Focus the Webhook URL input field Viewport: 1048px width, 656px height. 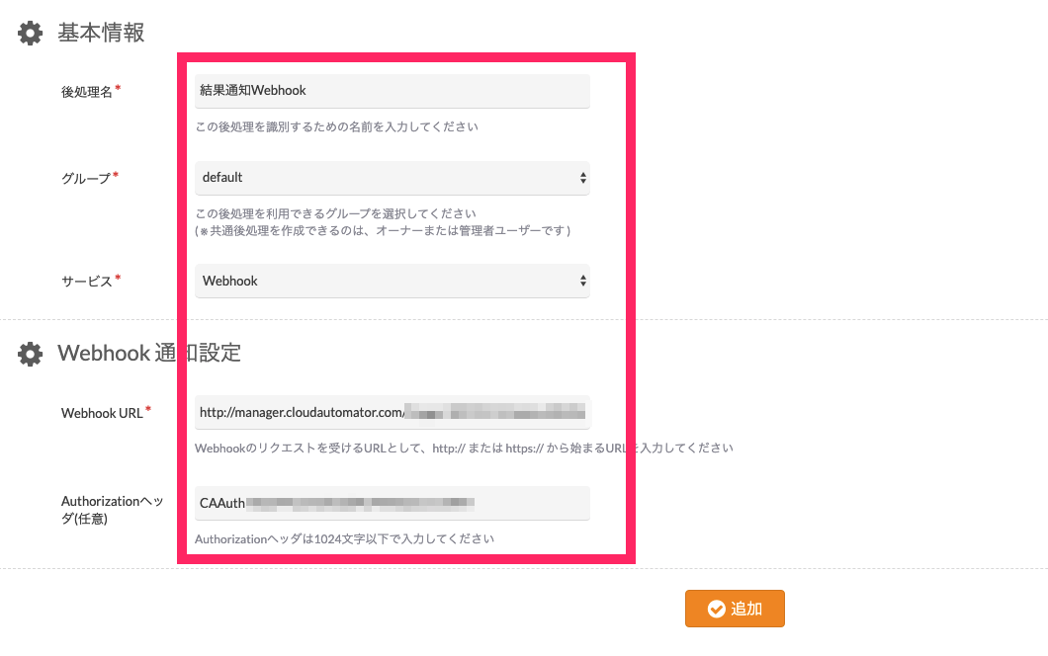pos(393,412)
